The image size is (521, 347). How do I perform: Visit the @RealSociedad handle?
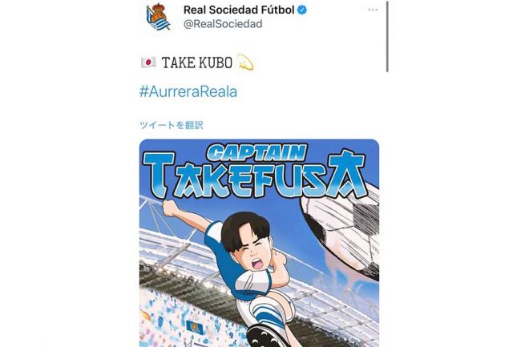click(223, 24)
